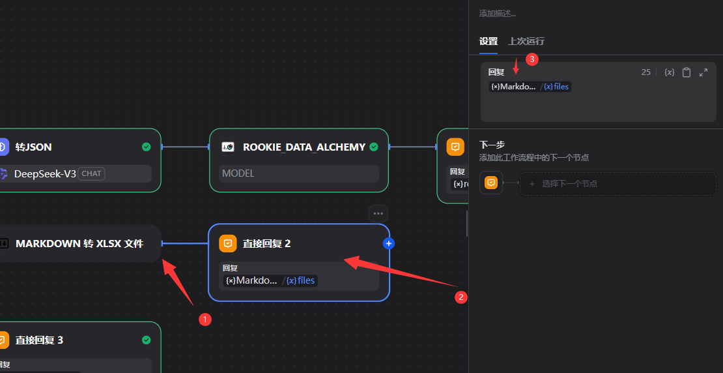723x373 pixels.
Task: Switch to the 上次运行 tab
Action: click(526, 41)
